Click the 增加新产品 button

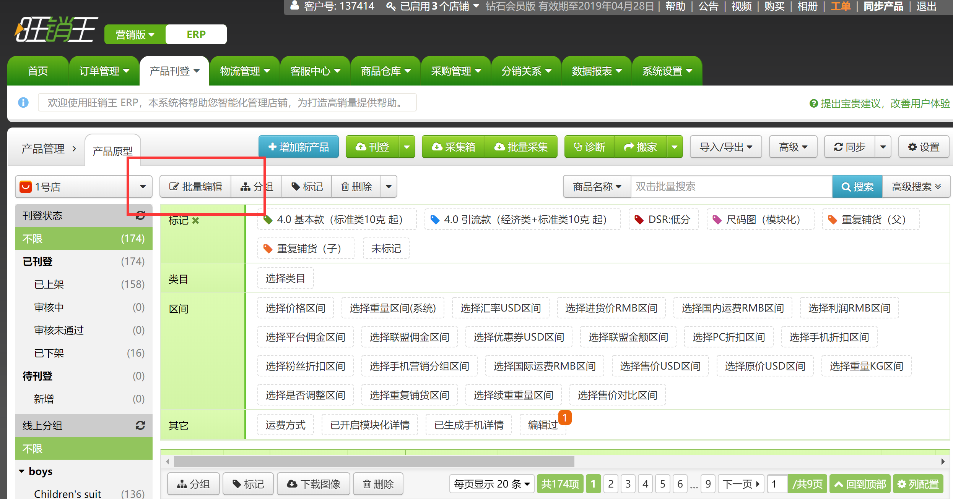[299, 147]
